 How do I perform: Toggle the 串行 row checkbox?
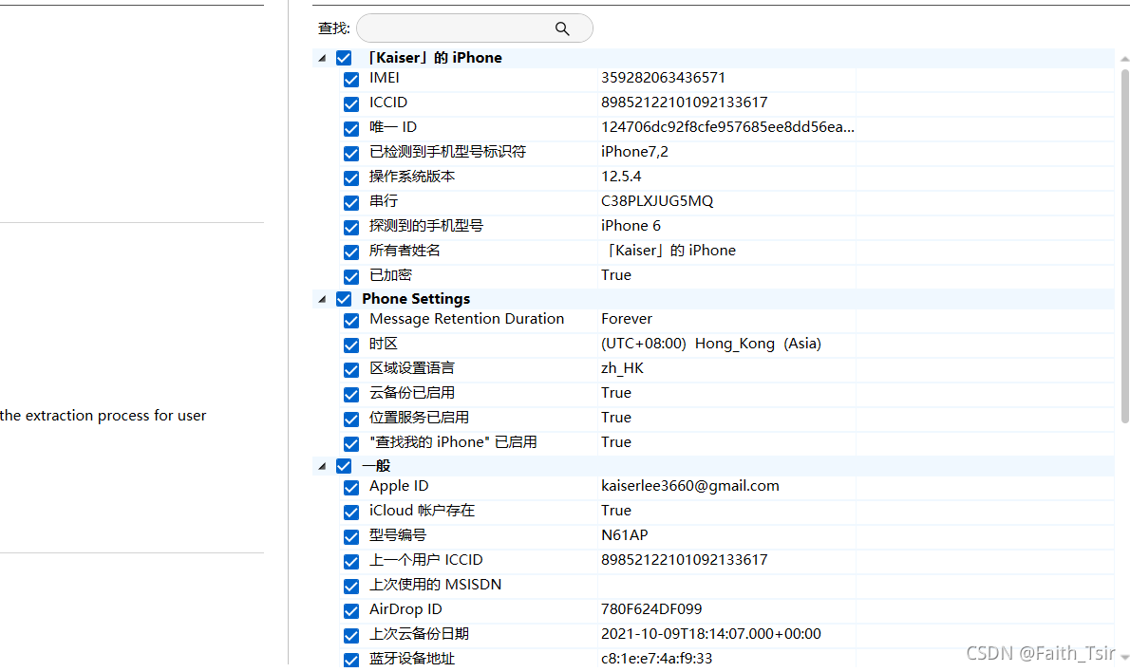[x=351, y=202]
